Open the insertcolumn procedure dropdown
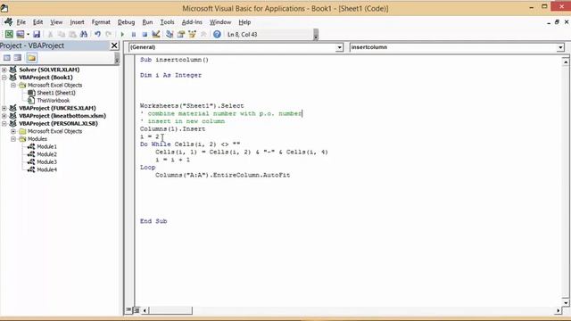 click(560, 47)
